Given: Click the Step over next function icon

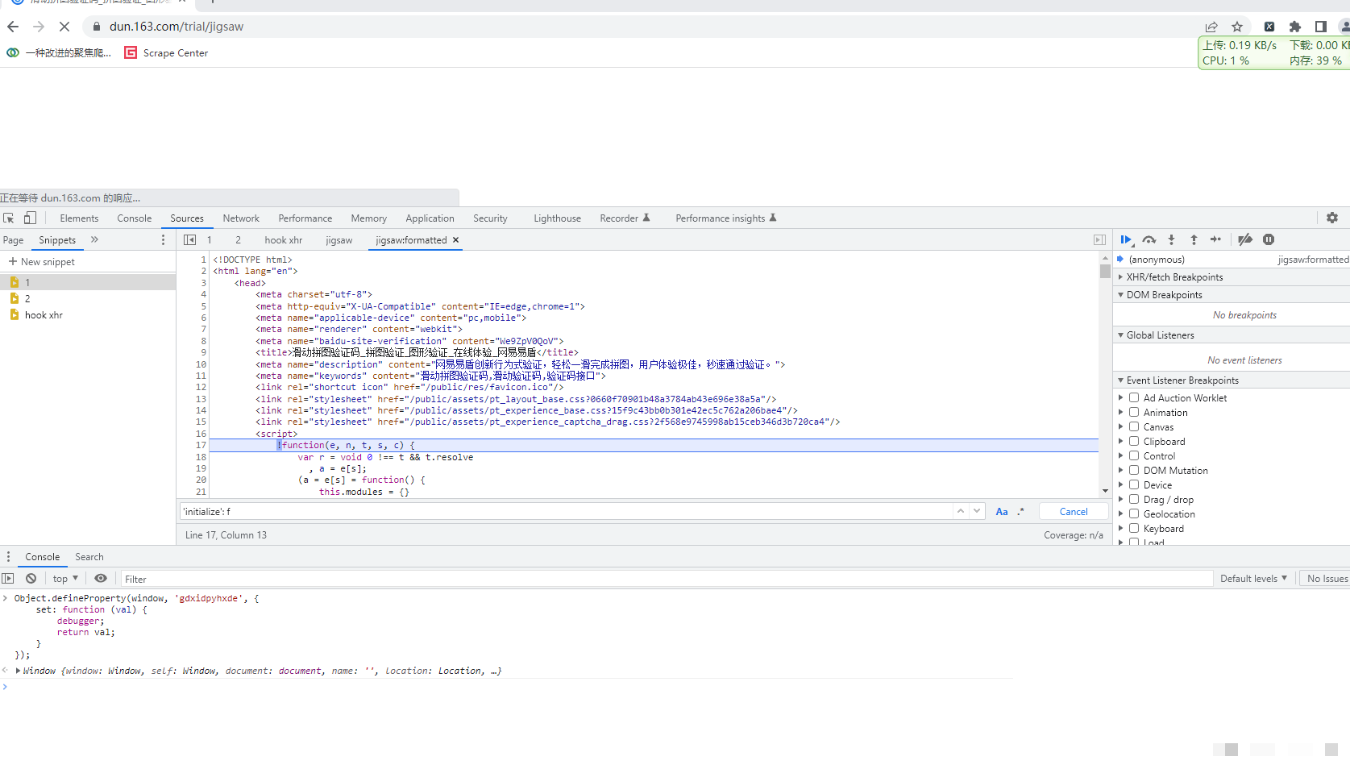Looking at the screenshot, I should coord(1149,239).
